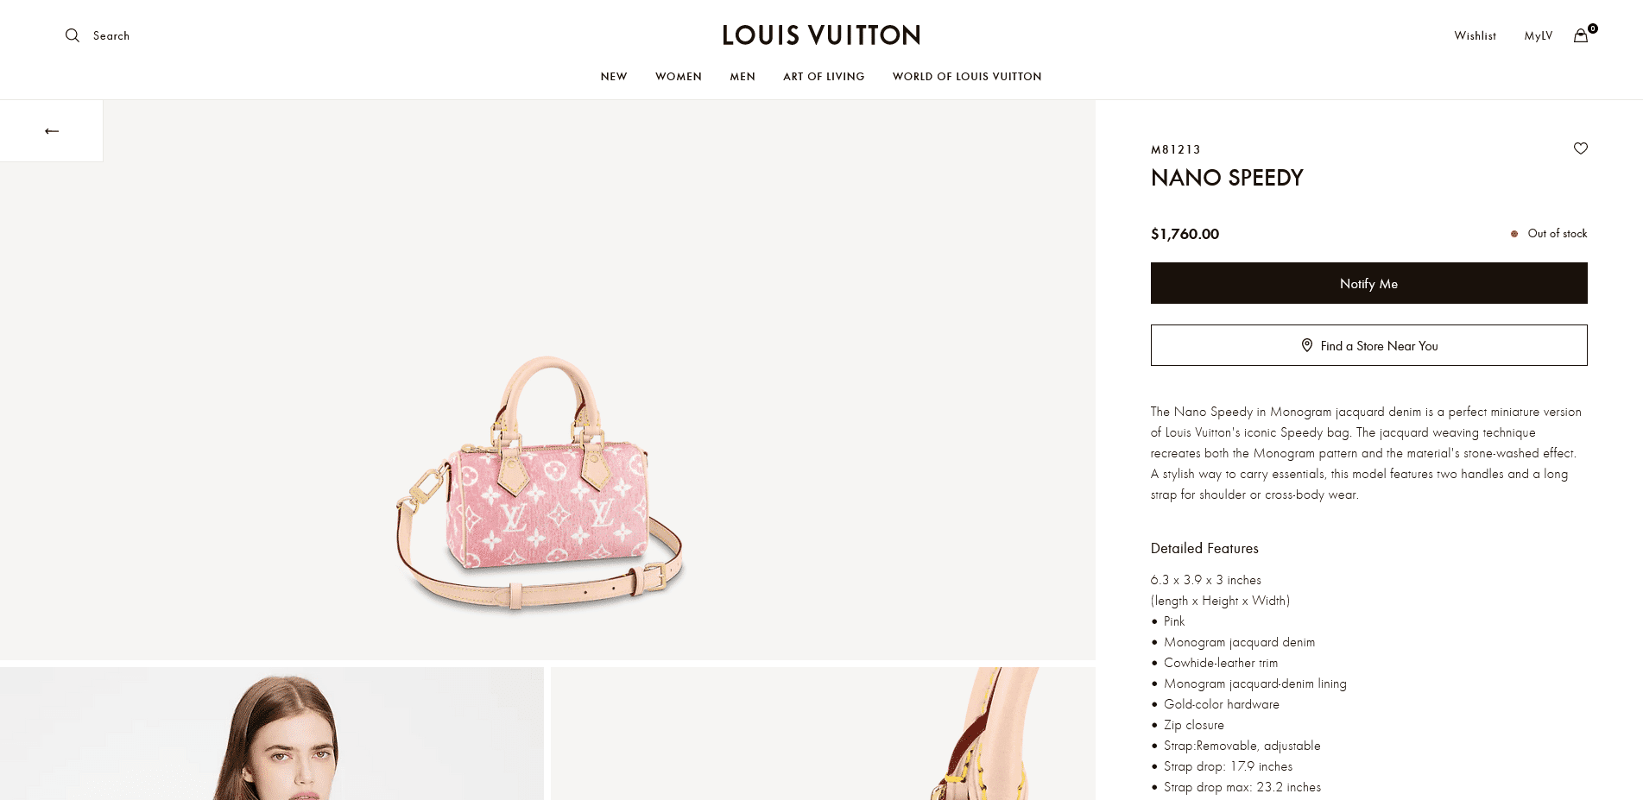
Task: Open World of Louis Vuitton menu
Action: [x=967, y=77]
